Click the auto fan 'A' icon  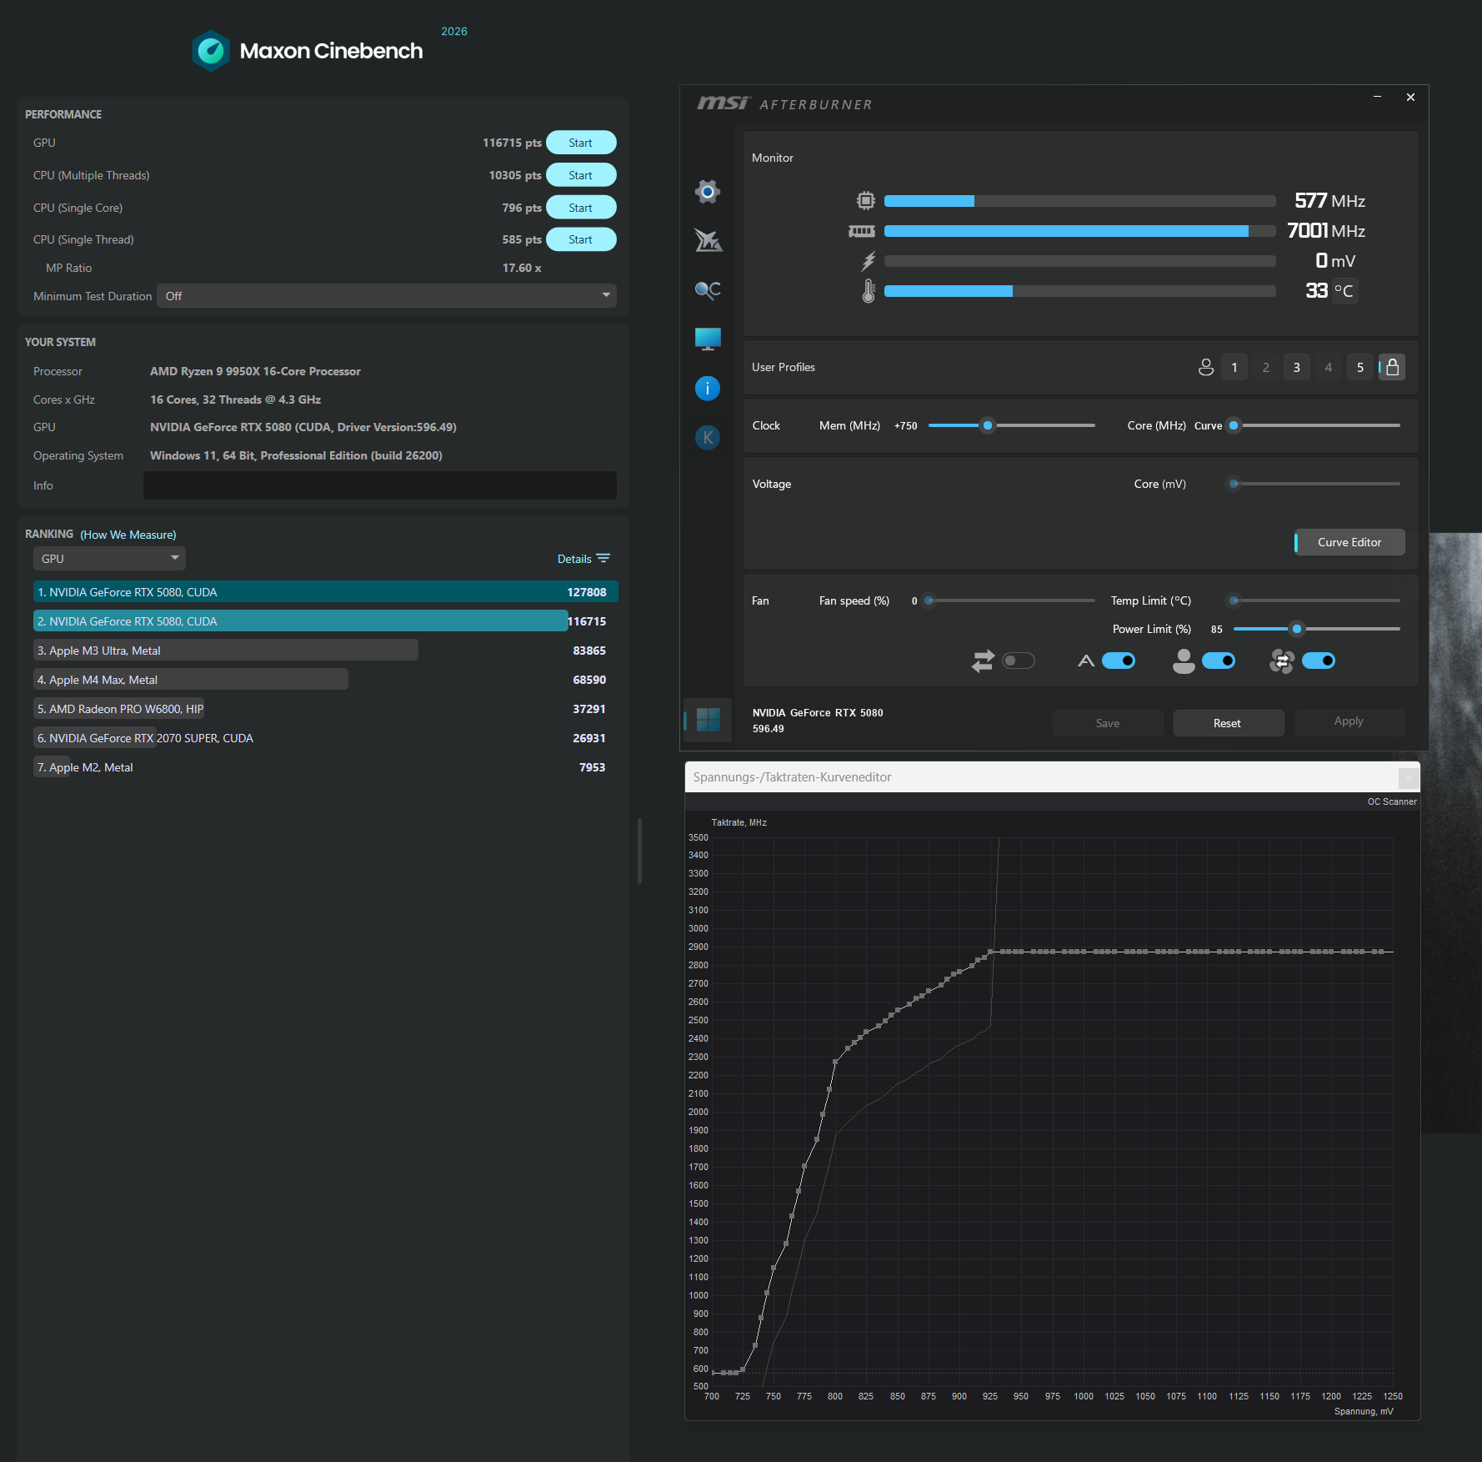[x=1086, y=661]
